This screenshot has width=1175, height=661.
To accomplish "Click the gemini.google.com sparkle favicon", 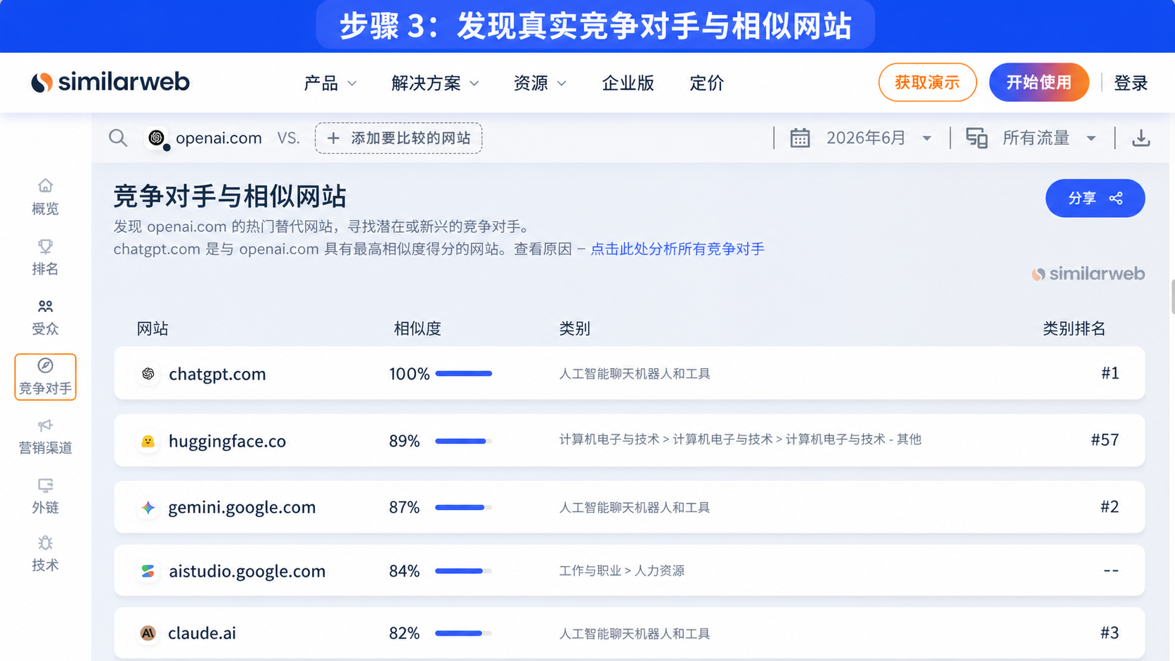I will tap(148, 507).
